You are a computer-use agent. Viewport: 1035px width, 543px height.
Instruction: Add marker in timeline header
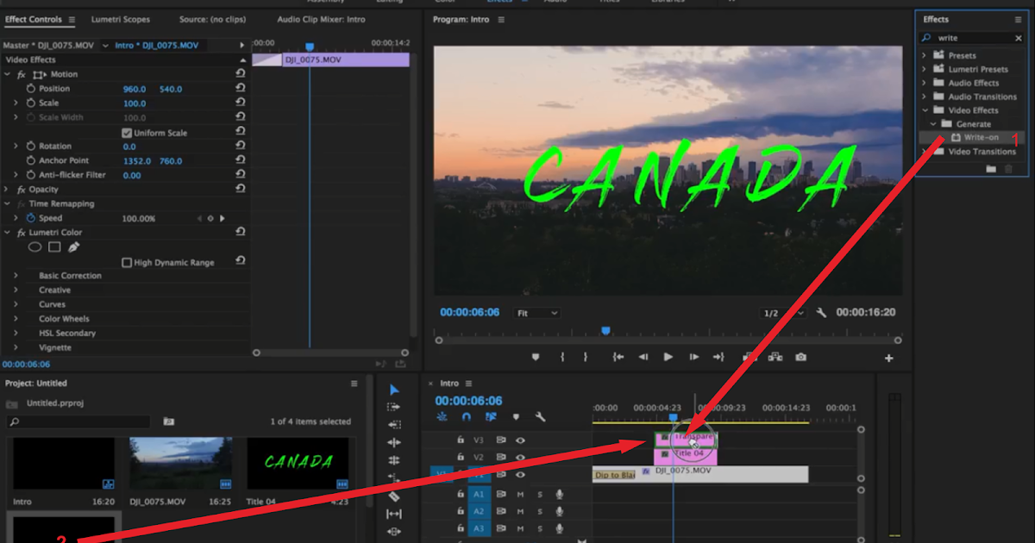516,416
